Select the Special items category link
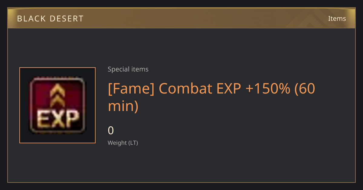The height and width of the screenshot is (190, 363). tap(128, 69)
